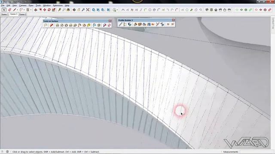Expand the Arc tool dropdown arrow

point(24,10)
